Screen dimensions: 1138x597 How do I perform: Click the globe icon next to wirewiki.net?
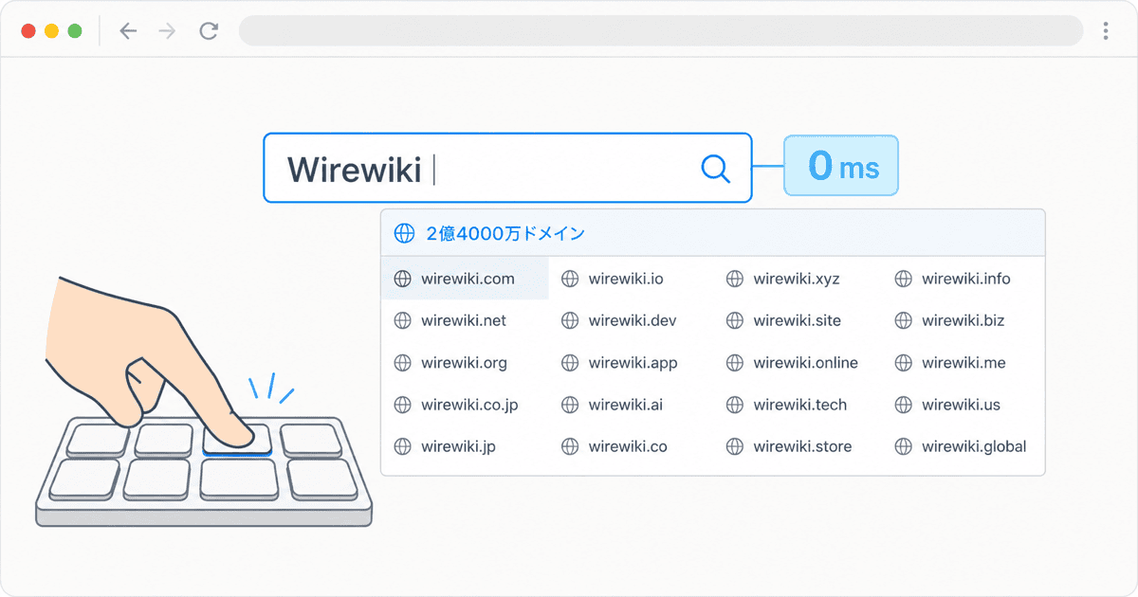pos(402,320)
